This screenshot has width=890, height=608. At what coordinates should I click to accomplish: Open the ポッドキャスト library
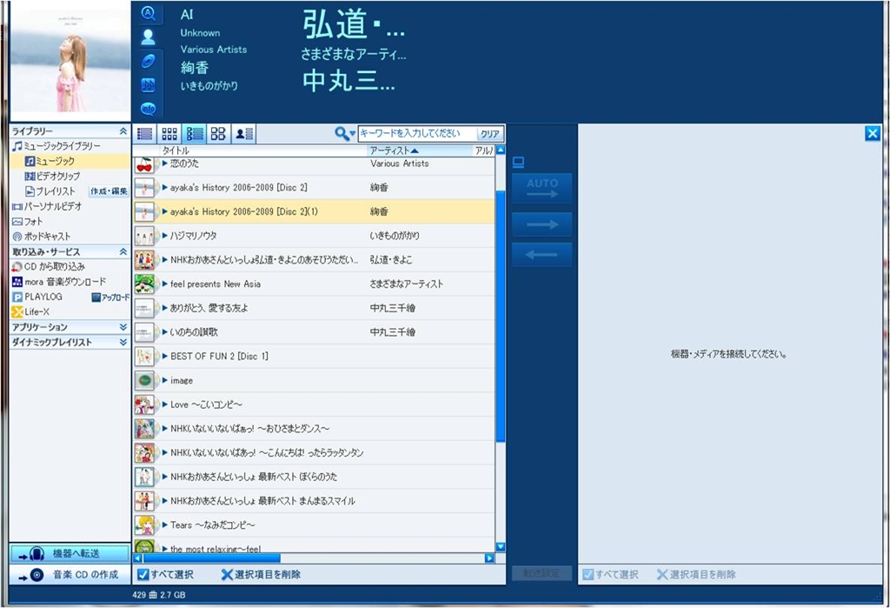click(x=42, y=237)
